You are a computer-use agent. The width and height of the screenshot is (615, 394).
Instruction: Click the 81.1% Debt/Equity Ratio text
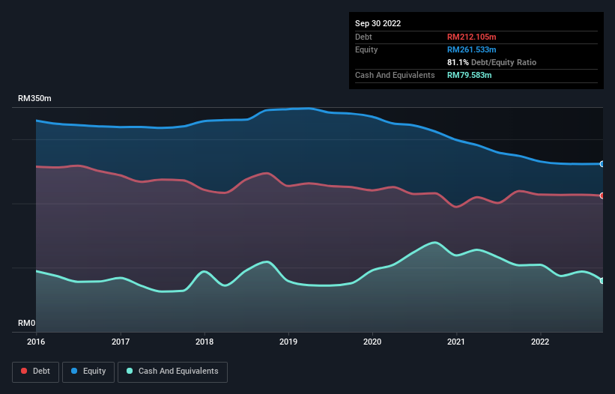[491, 62]
